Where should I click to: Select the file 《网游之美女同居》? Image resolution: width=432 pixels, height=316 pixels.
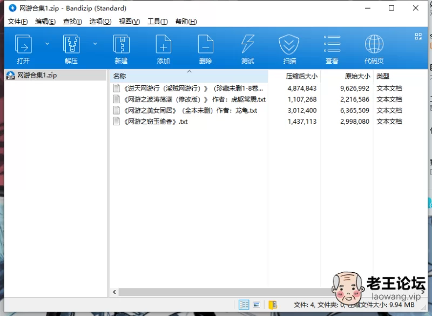190,111
